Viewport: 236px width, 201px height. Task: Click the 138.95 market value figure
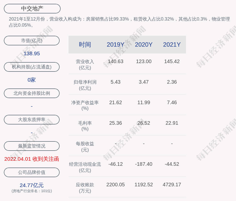[32, 53]
